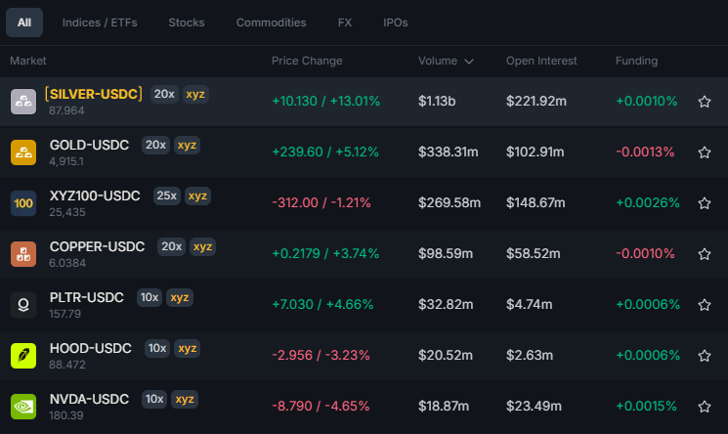
Task: Sort by Funding column header
Action: [x=636, y=61]
